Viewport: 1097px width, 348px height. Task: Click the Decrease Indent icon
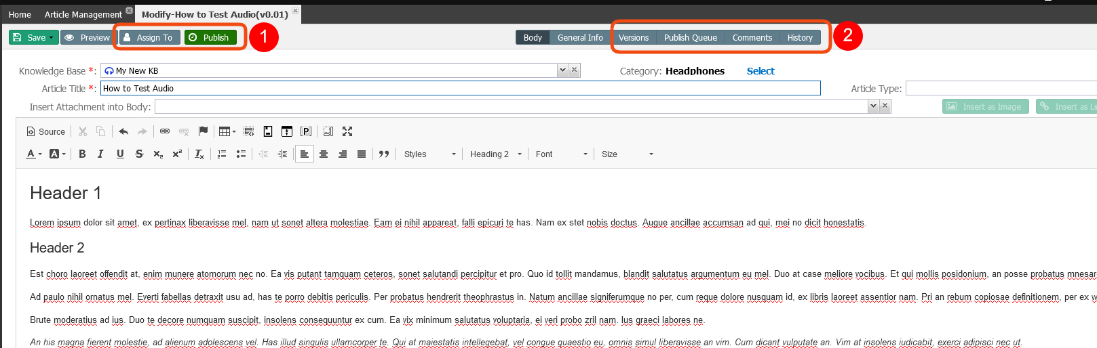point(263,154)
